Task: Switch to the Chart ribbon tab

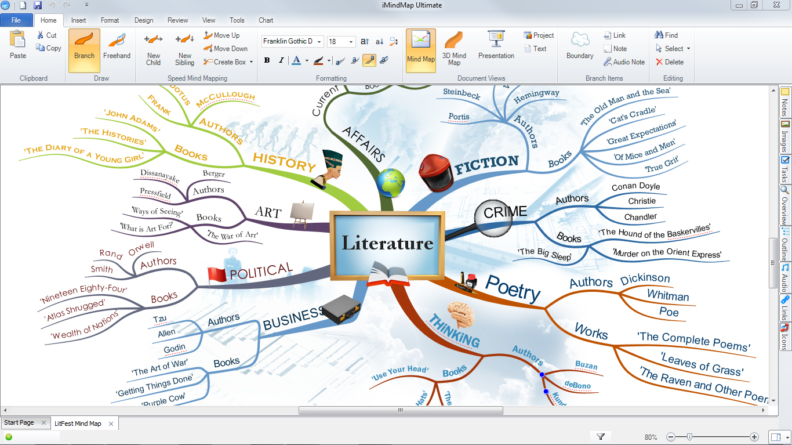Action: 266,20
